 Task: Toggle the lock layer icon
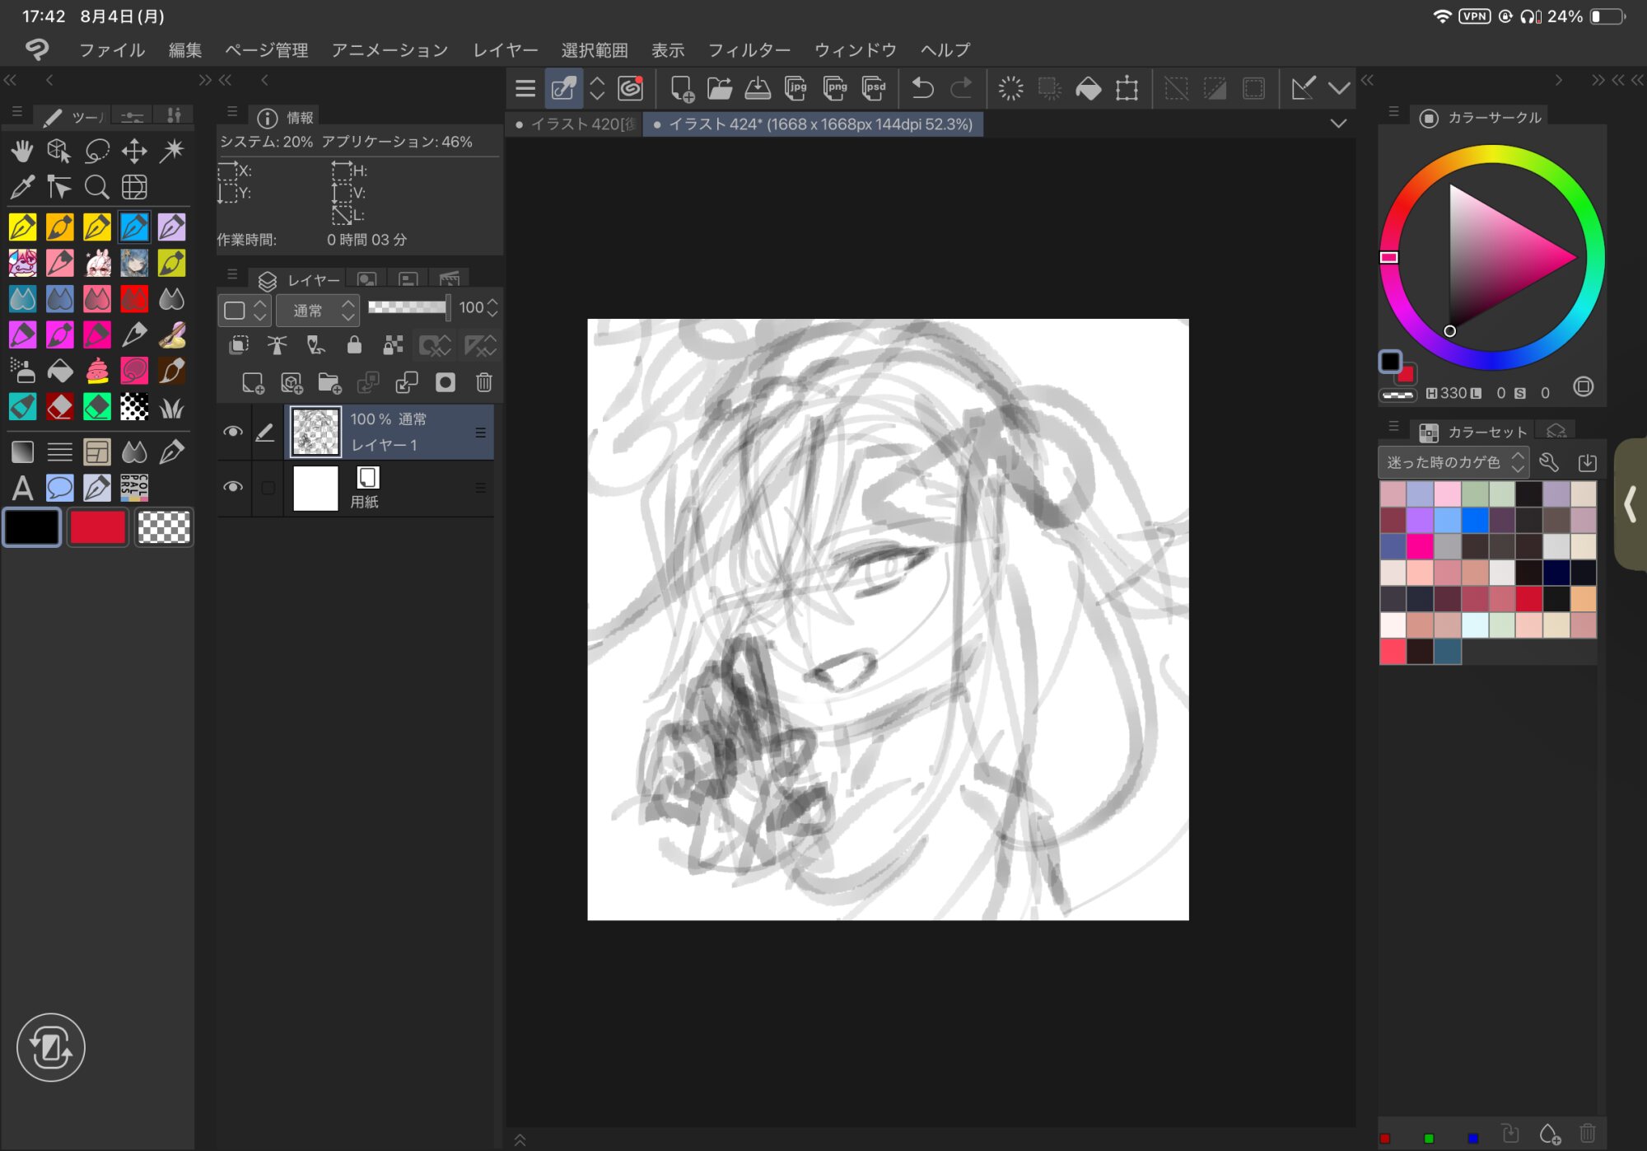(354, 345)
